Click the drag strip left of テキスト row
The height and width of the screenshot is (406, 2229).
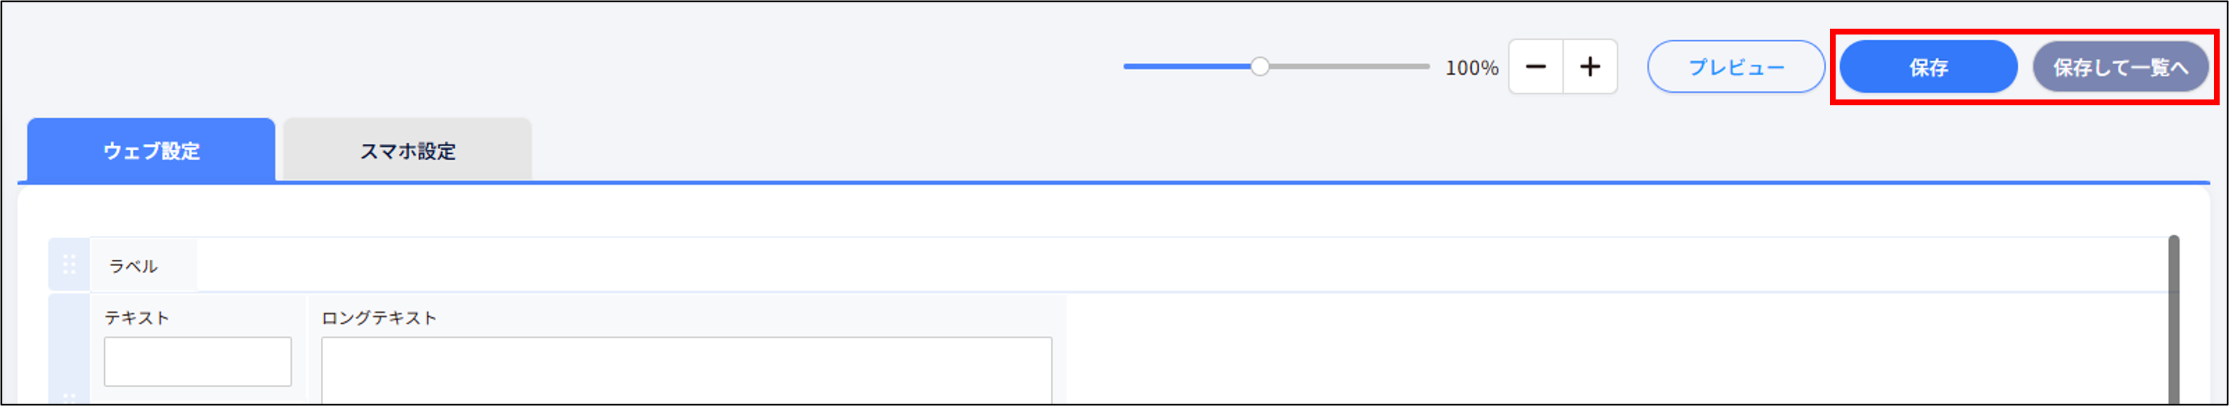point(69,346)
